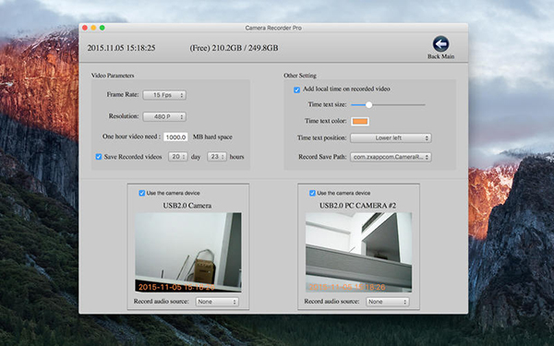Open the day count stepper
The width and height of the screenshot is (554, 346).
177,157
